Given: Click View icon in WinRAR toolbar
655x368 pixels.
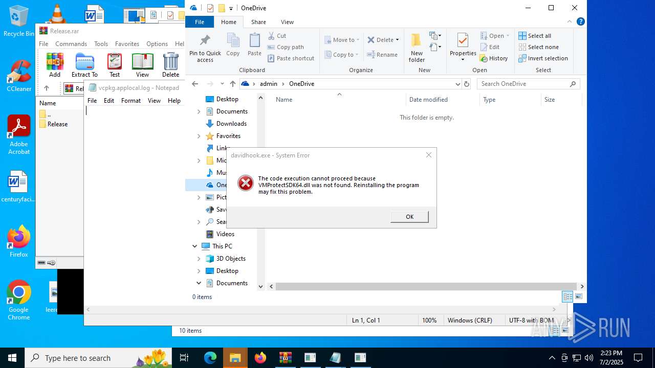Looking at the screenshot, I should coord(142,65).
